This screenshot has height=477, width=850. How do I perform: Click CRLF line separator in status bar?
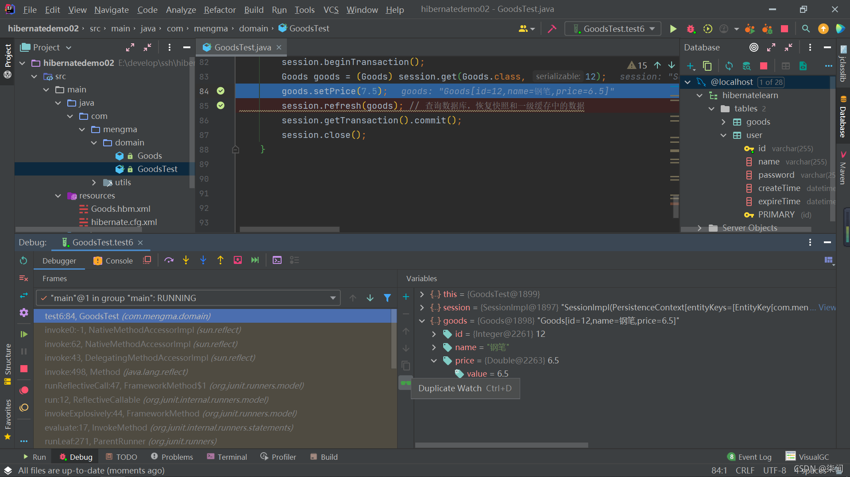(x=745, y=470)
